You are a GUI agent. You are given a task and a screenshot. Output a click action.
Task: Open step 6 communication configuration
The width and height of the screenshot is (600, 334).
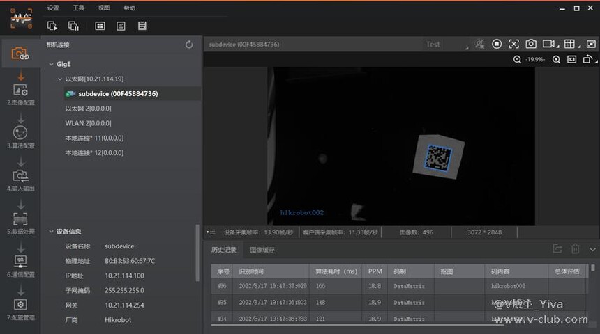[x=21, y=266]
